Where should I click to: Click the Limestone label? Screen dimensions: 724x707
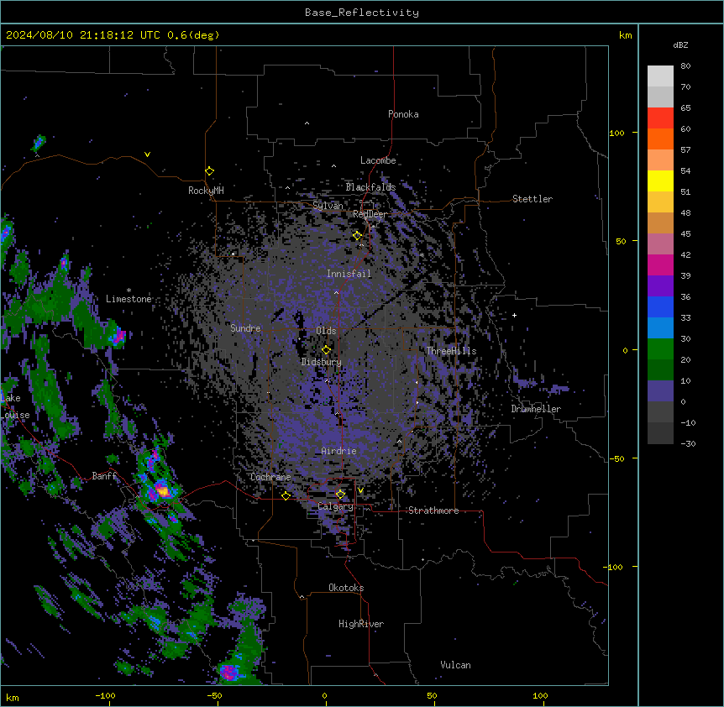(129, 299)
